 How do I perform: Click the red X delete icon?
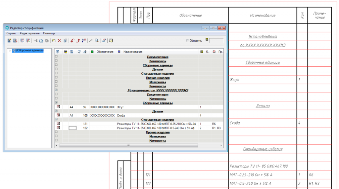60,41
